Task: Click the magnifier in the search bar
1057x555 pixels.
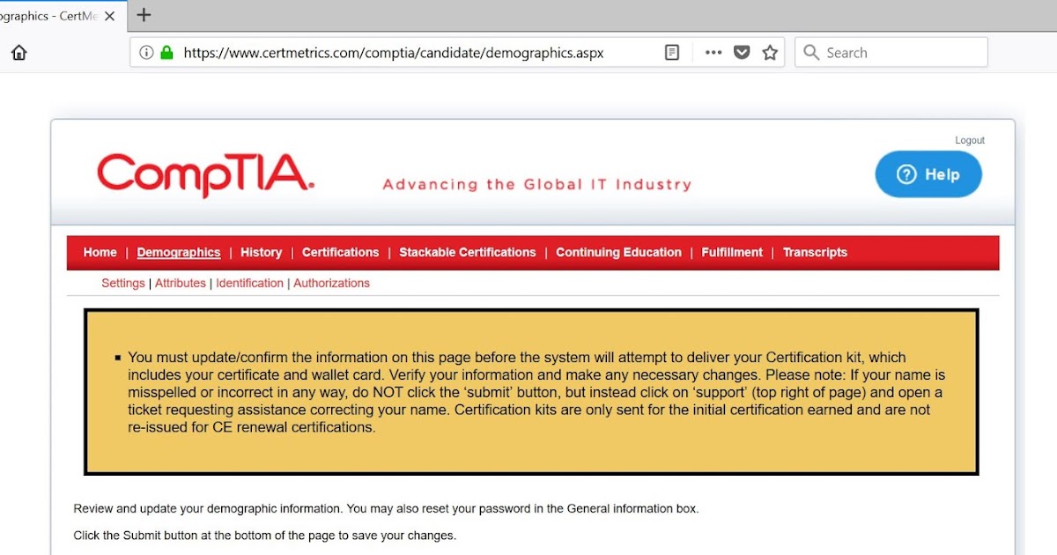Action: coord(810,52)
